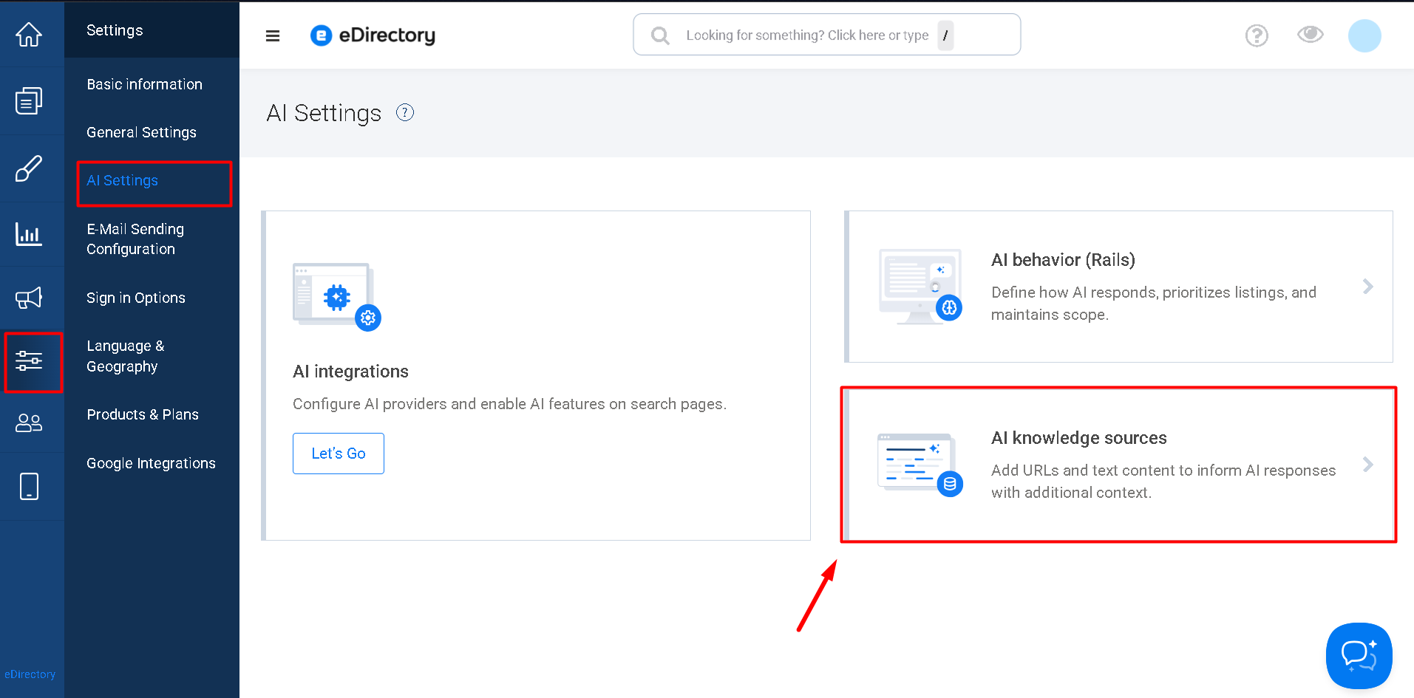
Task: Open the Reports bar chart icon
Action: point(29,235)
